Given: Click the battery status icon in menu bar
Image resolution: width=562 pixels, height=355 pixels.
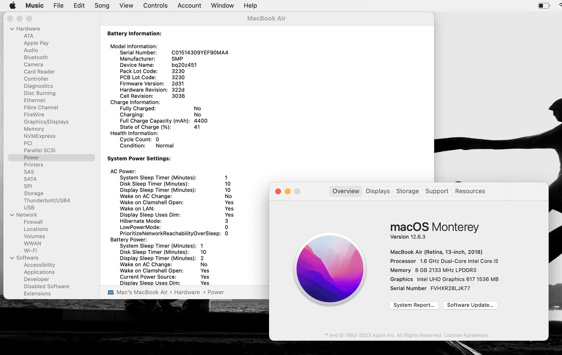Looking at the screenshot, I should [543, 5].
